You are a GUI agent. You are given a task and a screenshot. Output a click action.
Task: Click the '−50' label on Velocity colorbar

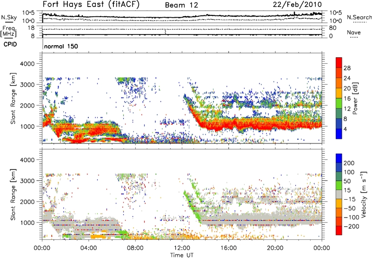point(350,208)
